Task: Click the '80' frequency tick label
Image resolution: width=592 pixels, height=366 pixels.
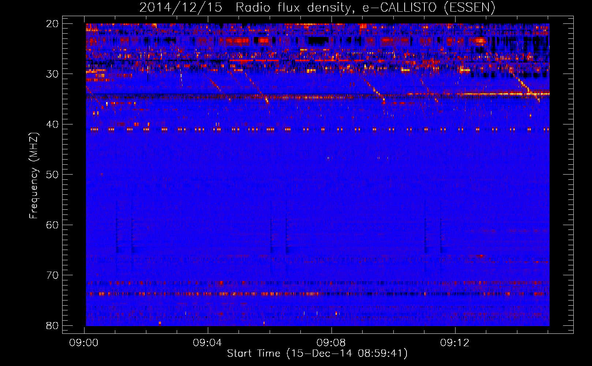Action: [52, 326]
